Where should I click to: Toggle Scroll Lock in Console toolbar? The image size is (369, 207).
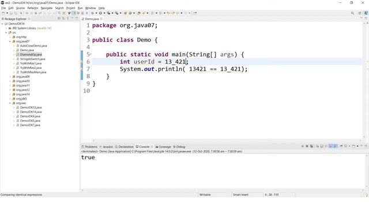point(322,146)
